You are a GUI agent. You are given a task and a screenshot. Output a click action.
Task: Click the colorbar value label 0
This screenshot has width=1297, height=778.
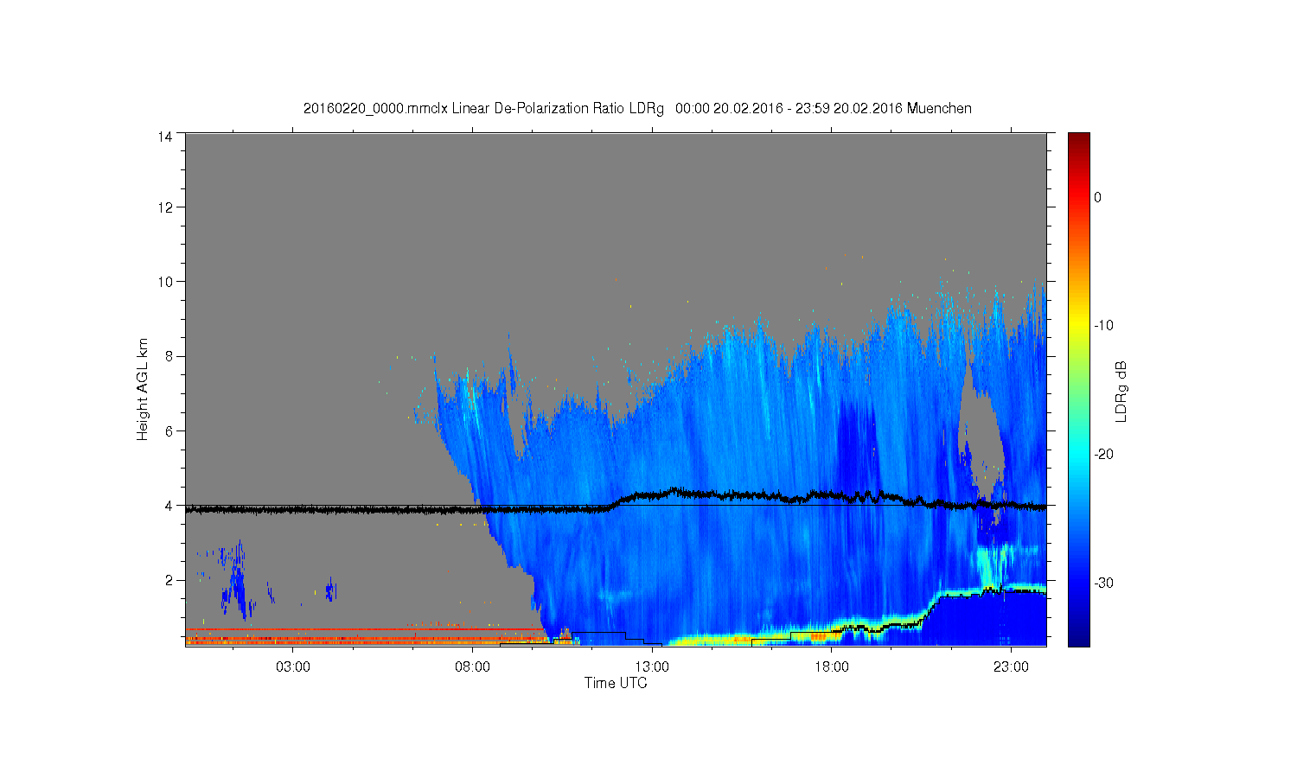click(x=1097, y=197)
